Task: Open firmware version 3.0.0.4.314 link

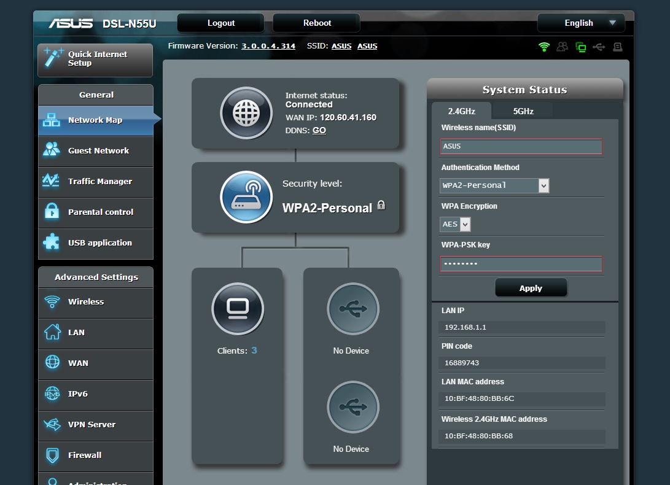Action: [x=268, y=46]
